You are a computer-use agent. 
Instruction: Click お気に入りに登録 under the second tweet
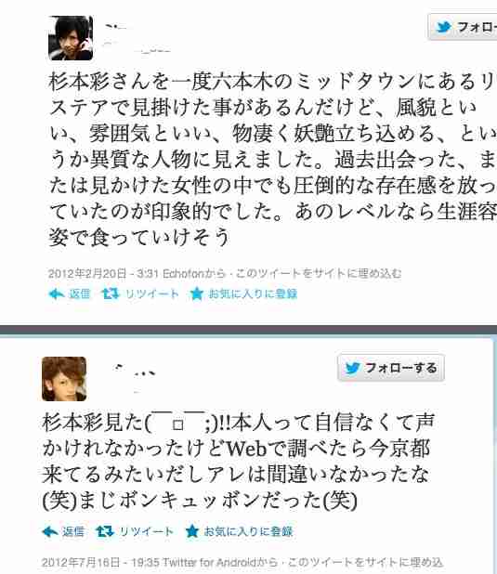248,531
